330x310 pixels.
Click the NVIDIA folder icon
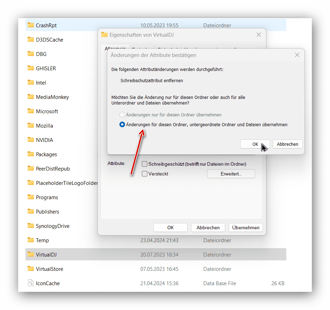coord(31,140)
